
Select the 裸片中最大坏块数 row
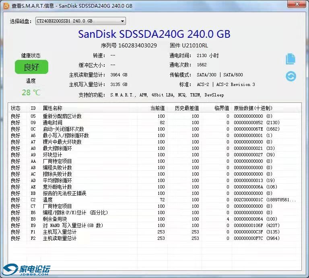pos(154,142)
